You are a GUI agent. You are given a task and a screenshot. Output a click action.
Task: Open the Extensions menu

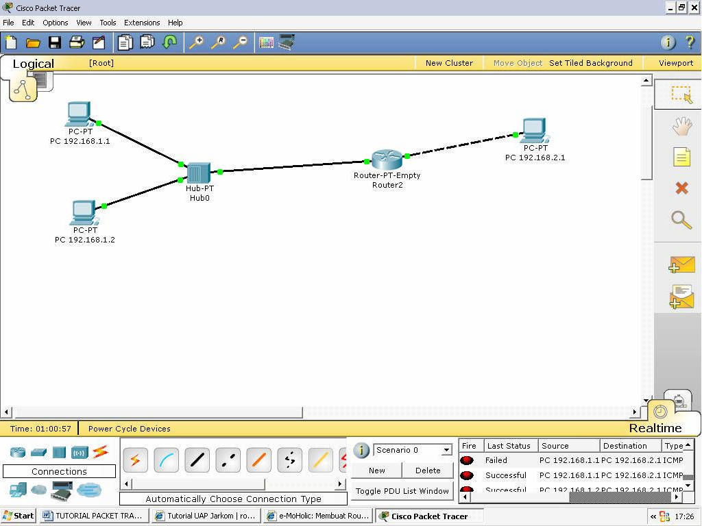[142, 23]
